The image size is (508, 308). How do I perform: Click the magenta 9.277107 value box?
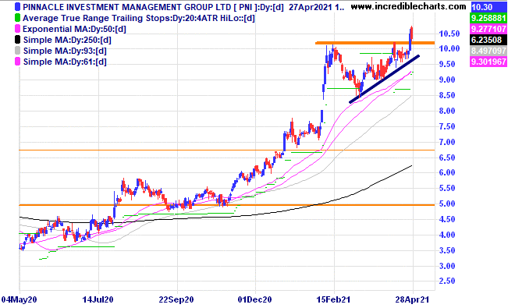[x=488, y=29]
